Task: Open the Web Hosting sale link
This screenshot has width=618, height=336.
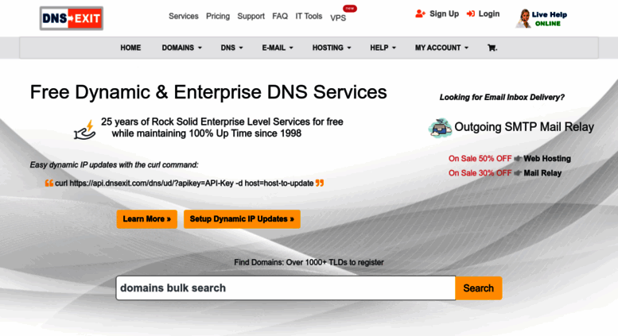Action: (547, 159)
